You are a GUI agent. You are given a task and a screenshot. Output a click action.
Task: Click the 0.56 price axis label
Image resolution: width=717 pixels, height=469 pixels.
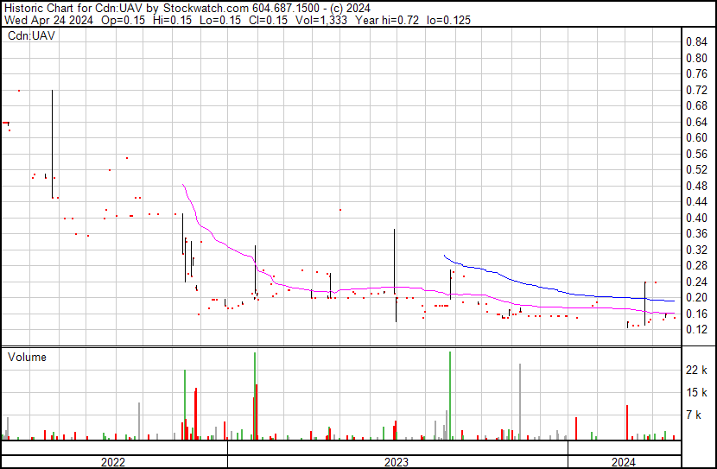click(x=696, y=154)
